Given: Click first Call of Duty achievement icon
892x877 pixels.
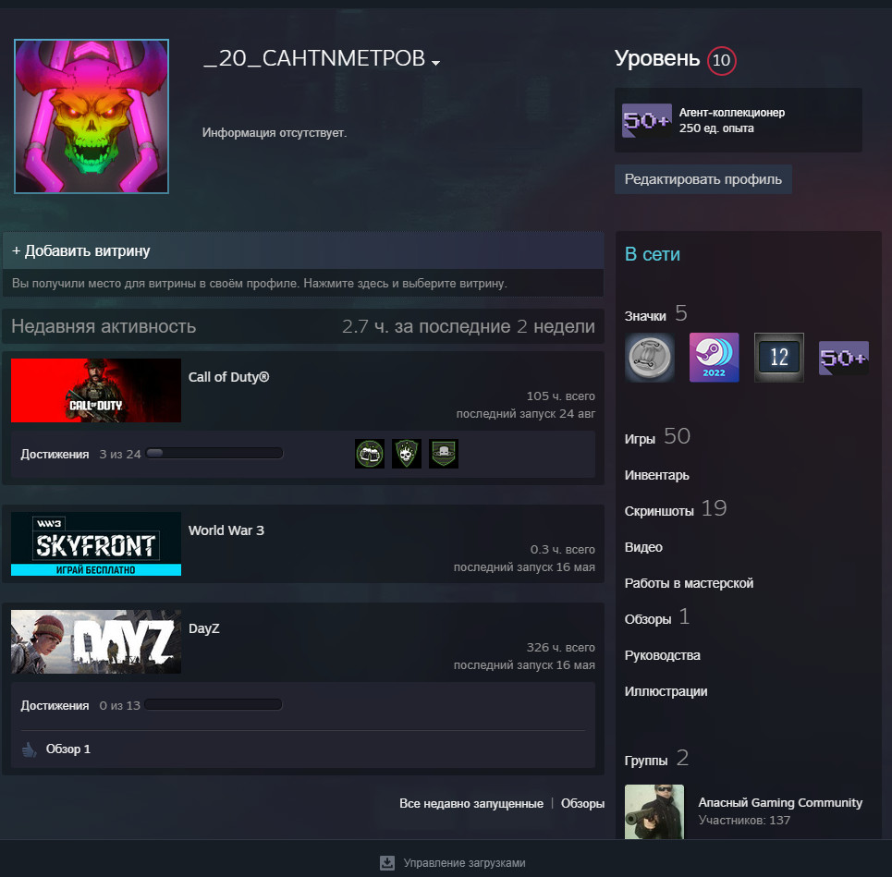Looking at the screenshot, I should pos(370,454).
